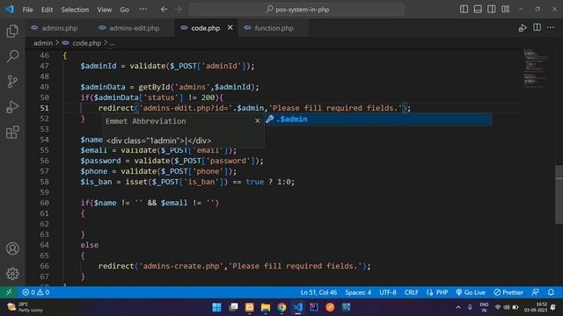Click Ln 51, Col 46 status item

pyautogui.click(x=318, y=292)
